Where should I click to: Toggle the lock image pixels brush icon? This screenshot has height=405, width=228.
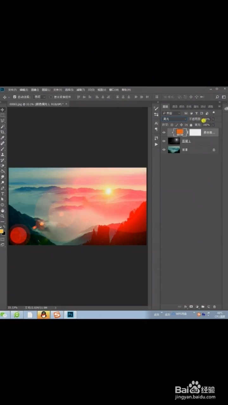(x=177, y=125)
